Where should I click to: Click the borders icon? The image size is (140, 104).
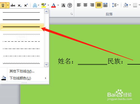coord(135,5)
